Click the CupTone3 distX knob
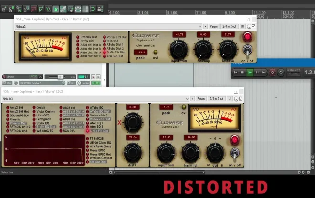This screenshot has width=315, height=198. [x=133, y=153]
